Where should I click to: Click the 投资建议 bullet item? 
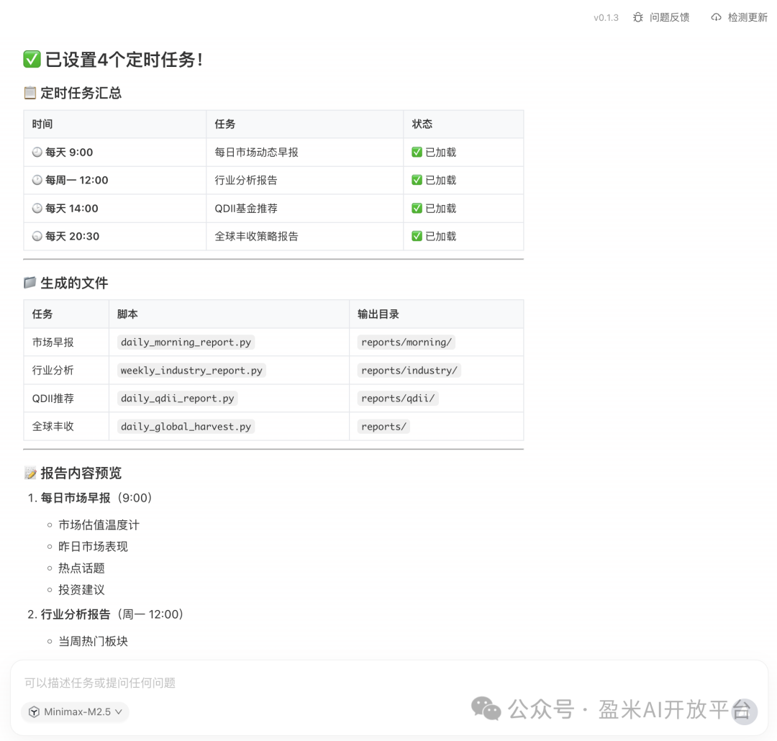click(82, 590)
